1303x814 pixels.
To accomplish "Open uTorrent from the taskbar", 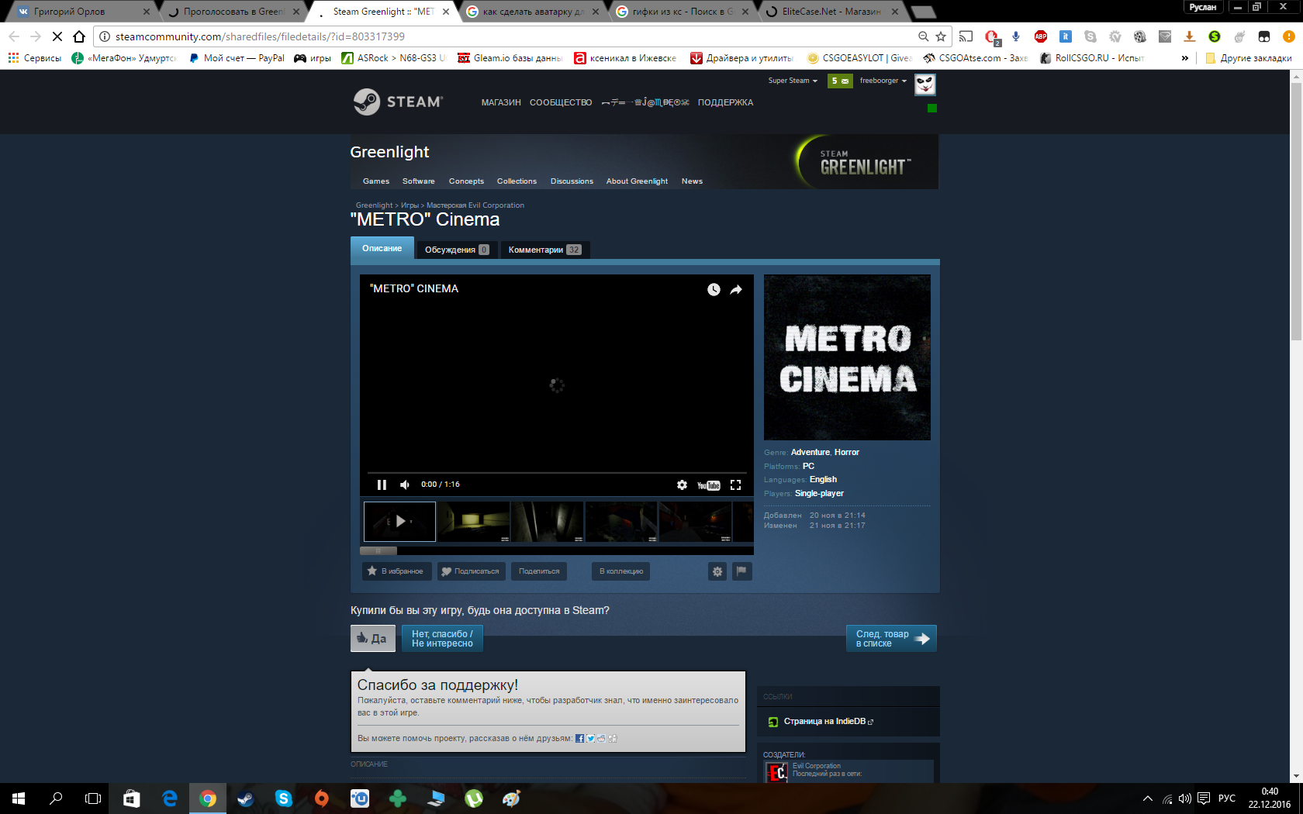I will point(474,798).
